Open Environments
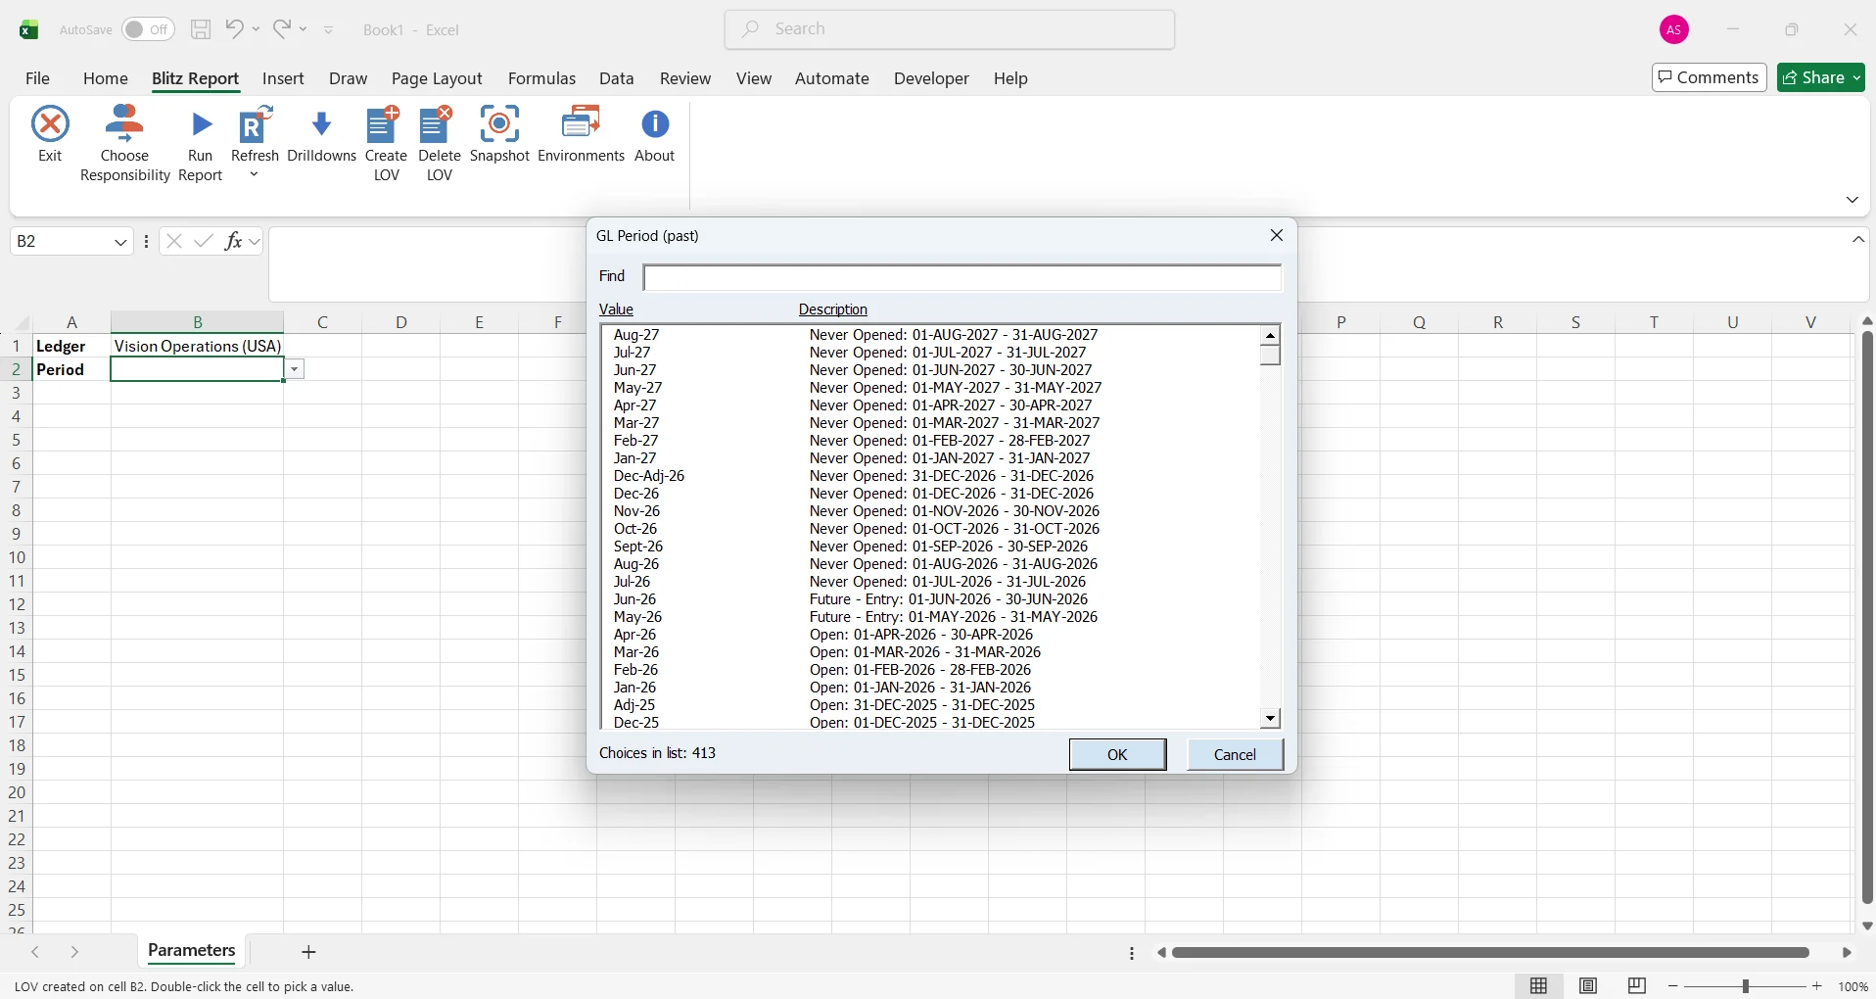 [582, 135]
